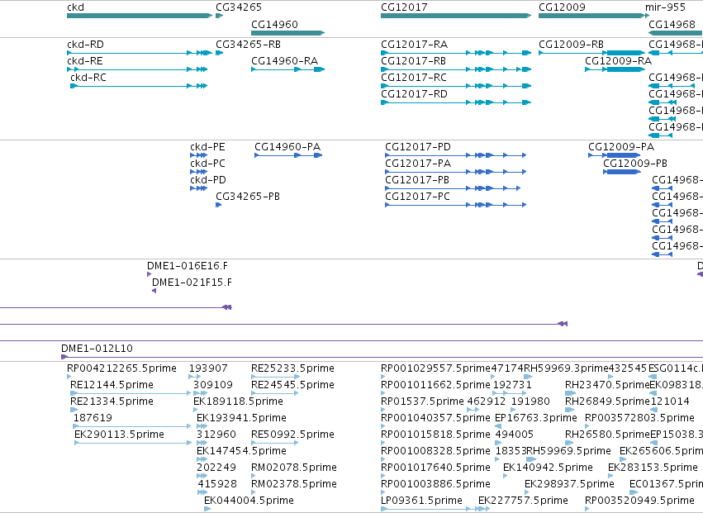The width and height of the screenshot is (703, 513).
Task: Click the CG12017-PB coding sequence
Action: coord(417,180)
